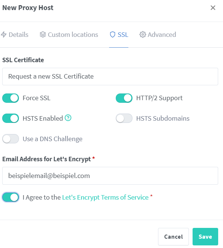Click the gear icon beside Advanced
Image resolution: width=223 pixels, height=248 pixels.
[142, 35]
